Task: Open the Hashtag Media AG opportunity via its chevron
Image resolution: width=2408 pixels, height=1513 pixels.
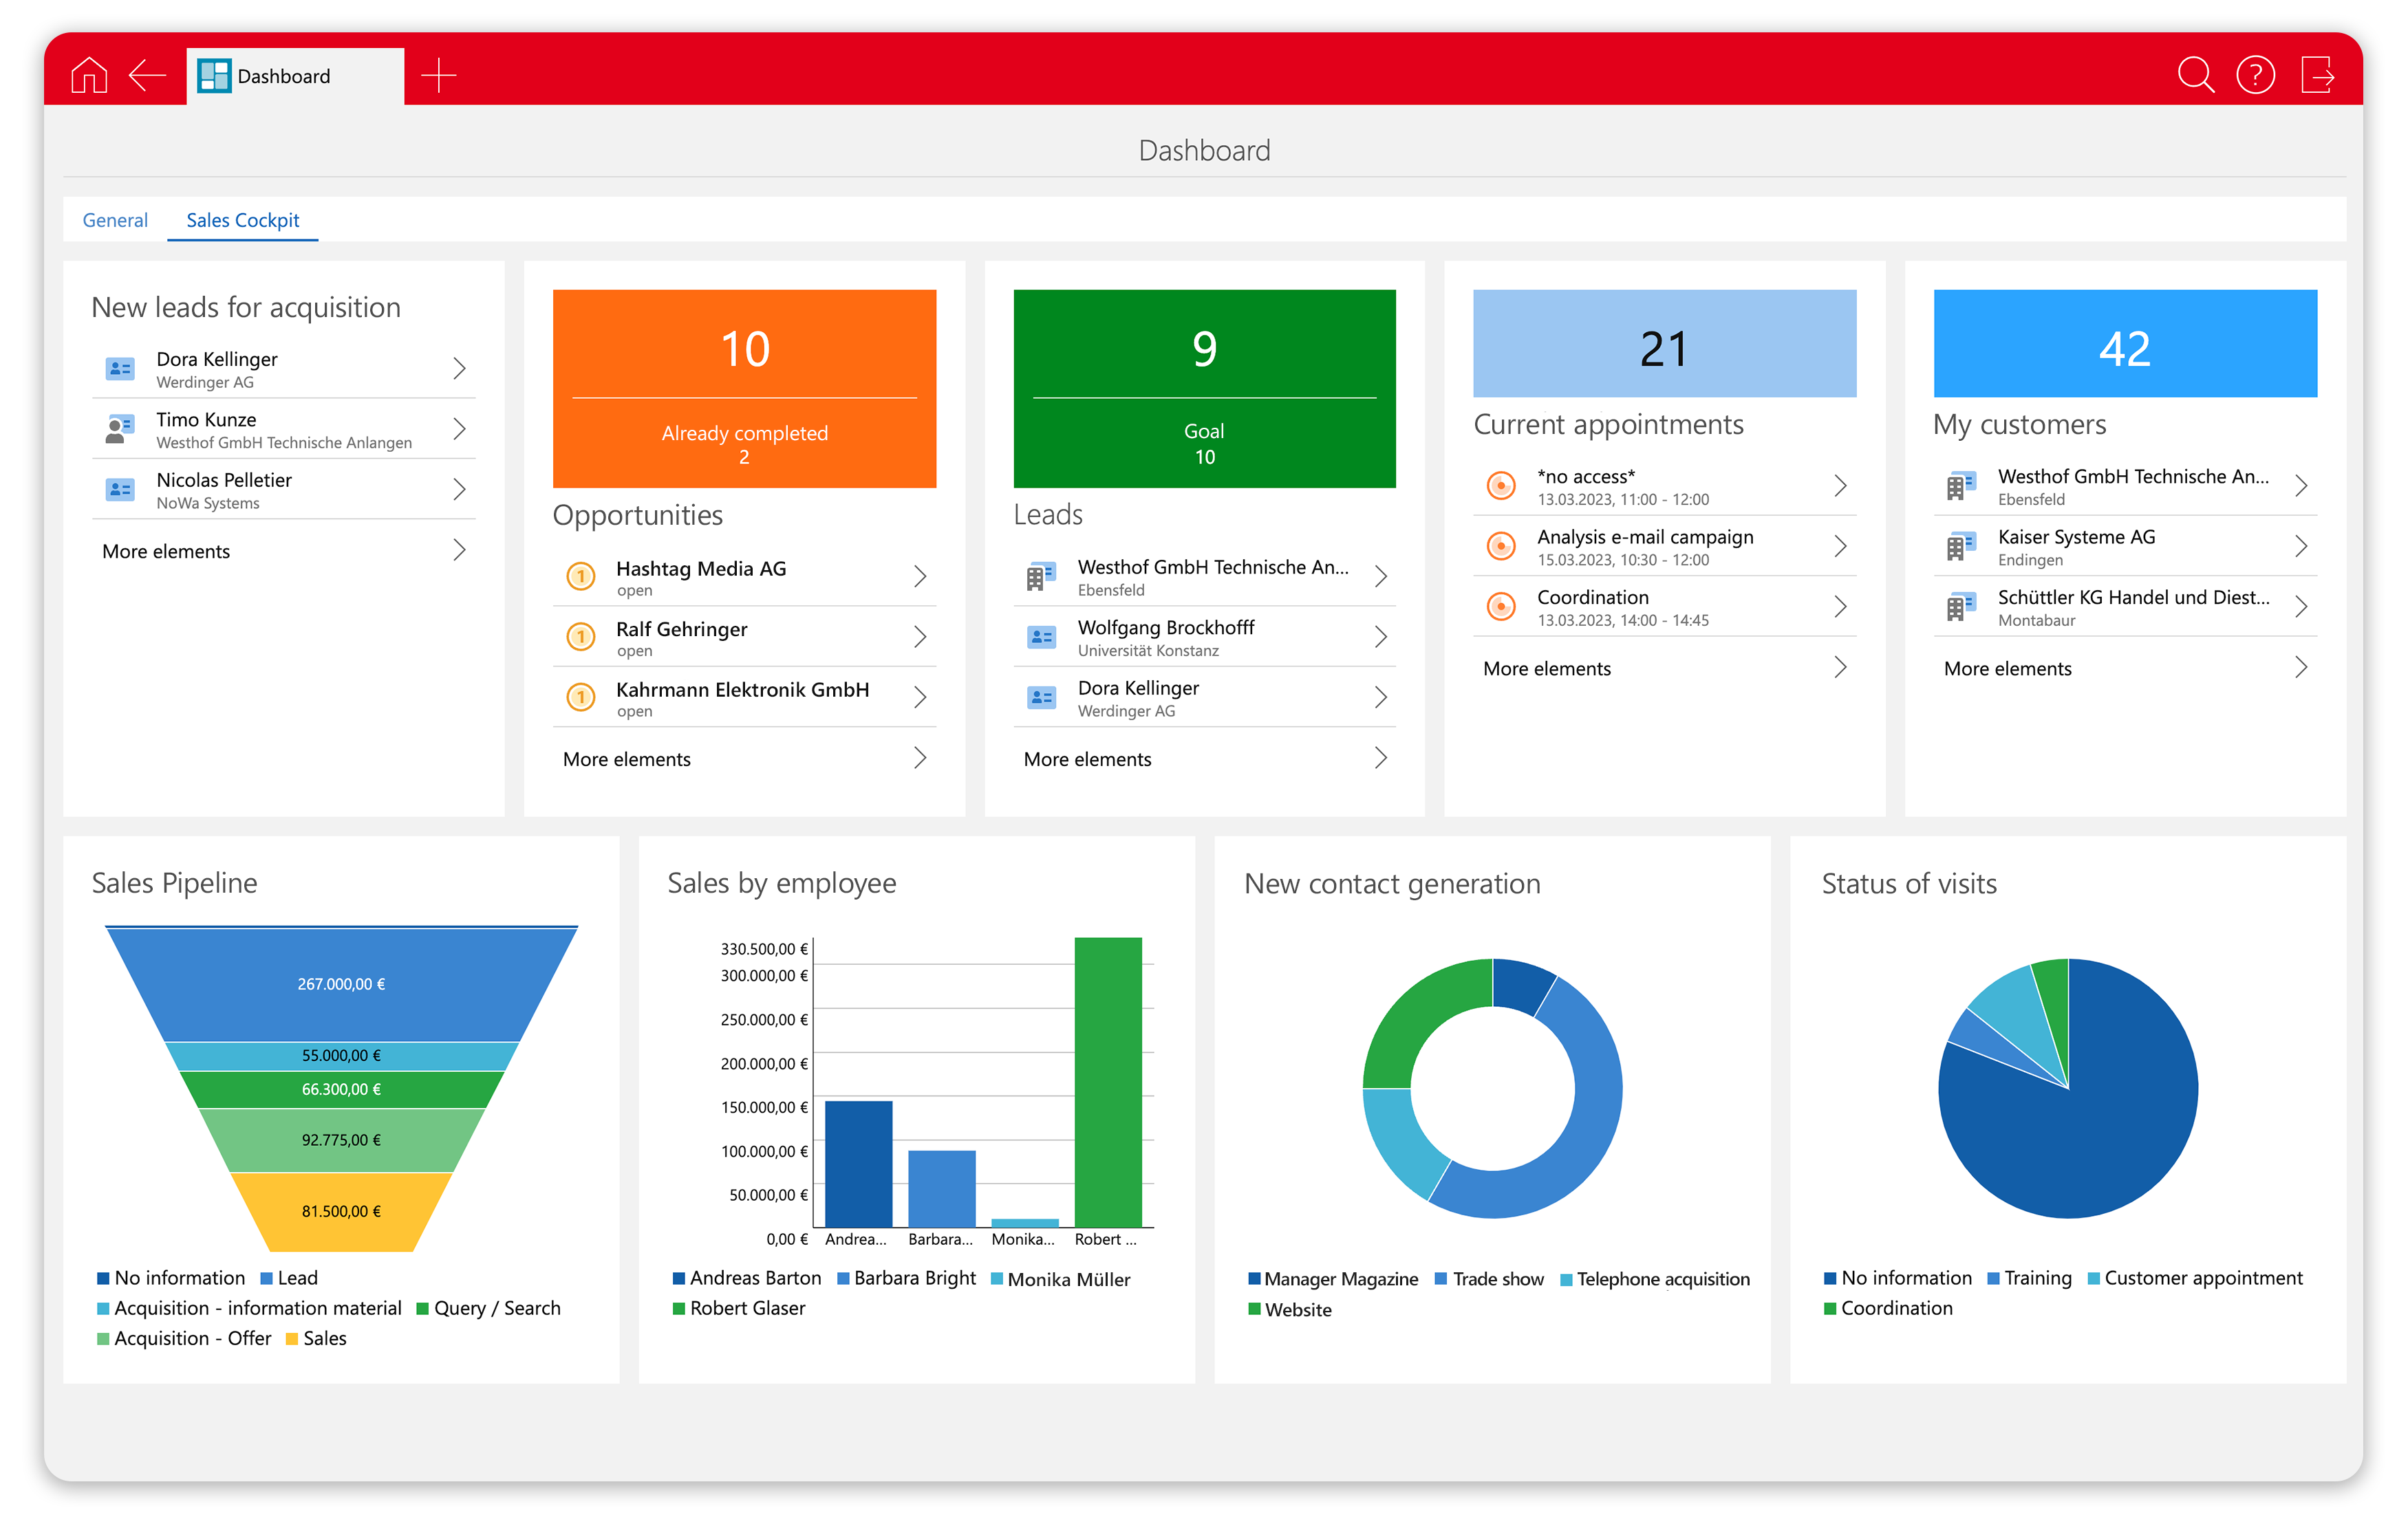Action: click(x=920, y=576)
